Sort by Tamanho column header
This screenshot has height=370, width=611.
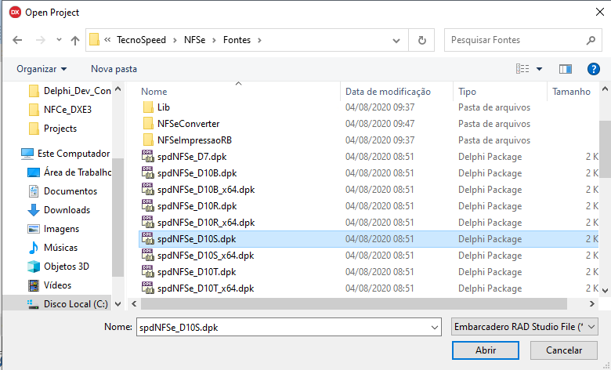(x=571, y=92)
